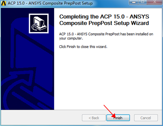Image resolution: width=163 pixels, height=126 pixels.
Task: Click the separator line above the buttons
Action: click(x=81, y=110)
